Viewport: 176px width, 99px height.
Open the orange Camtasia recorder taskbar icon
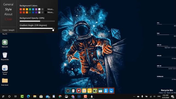pos(85,97)
